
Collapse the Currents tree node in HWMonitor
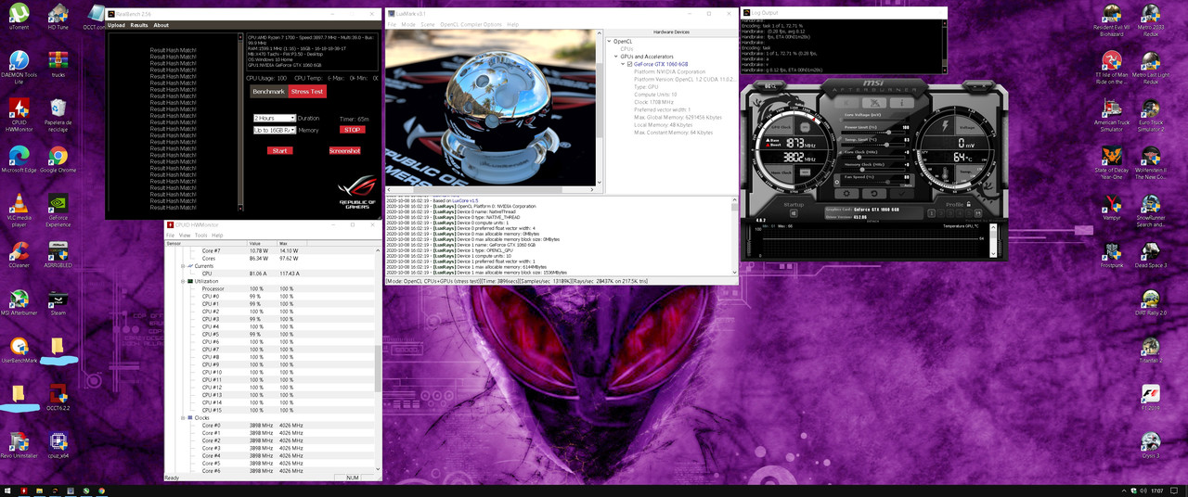point(184,266)
